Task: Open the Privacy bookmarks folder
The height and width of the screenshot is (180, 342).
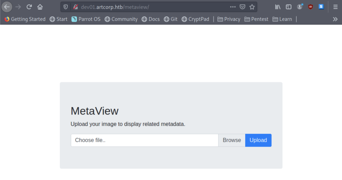Action: tap(229, 19)
